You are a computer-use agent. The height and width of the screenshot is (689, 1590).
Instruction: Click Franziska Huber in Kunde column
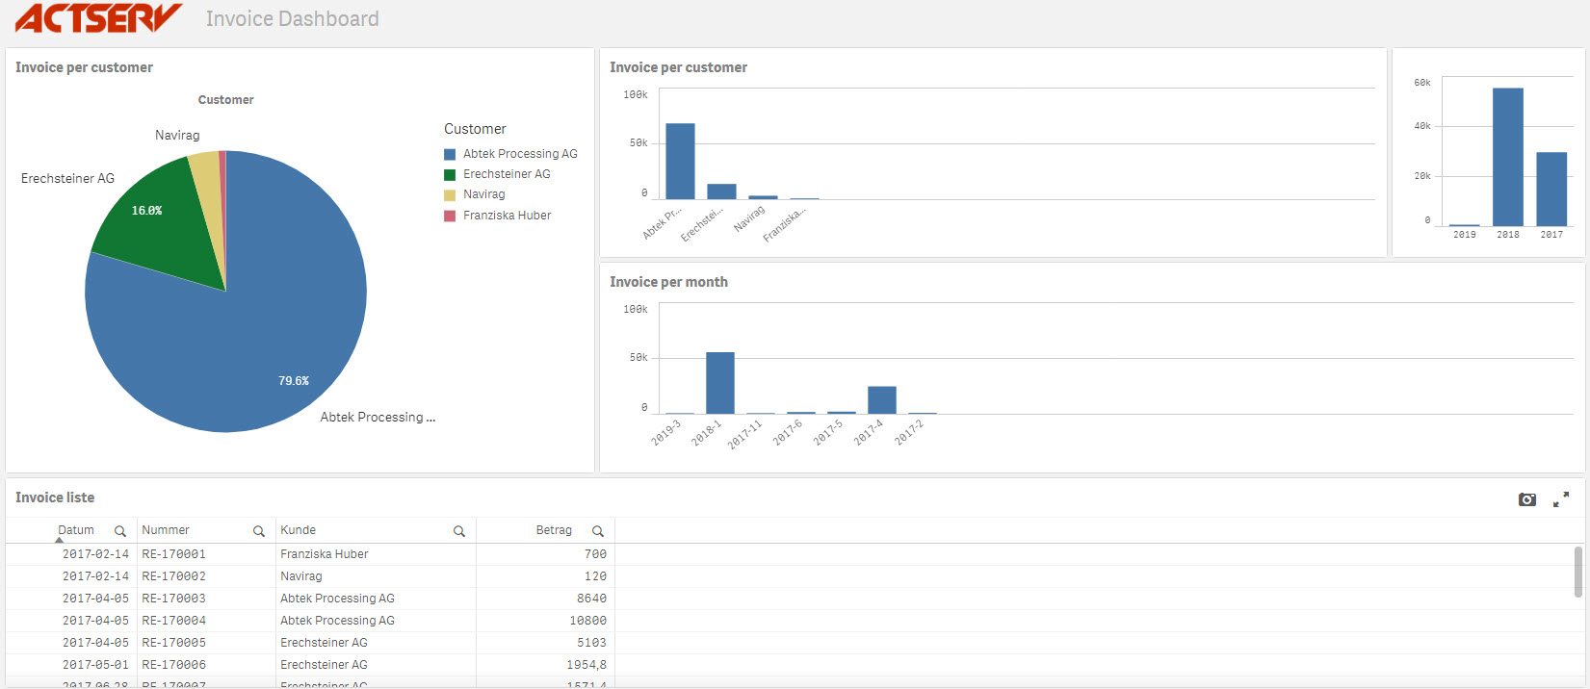point(324,554)
